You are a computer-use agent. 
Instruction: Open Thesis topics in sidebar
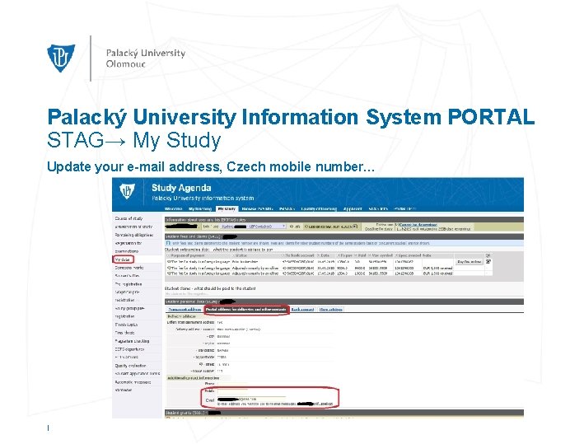(127, 325)
